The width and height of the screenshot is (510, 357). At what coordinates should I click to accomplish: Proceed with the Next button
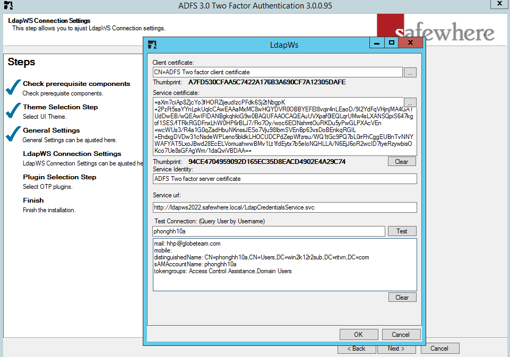pos(396,349)
